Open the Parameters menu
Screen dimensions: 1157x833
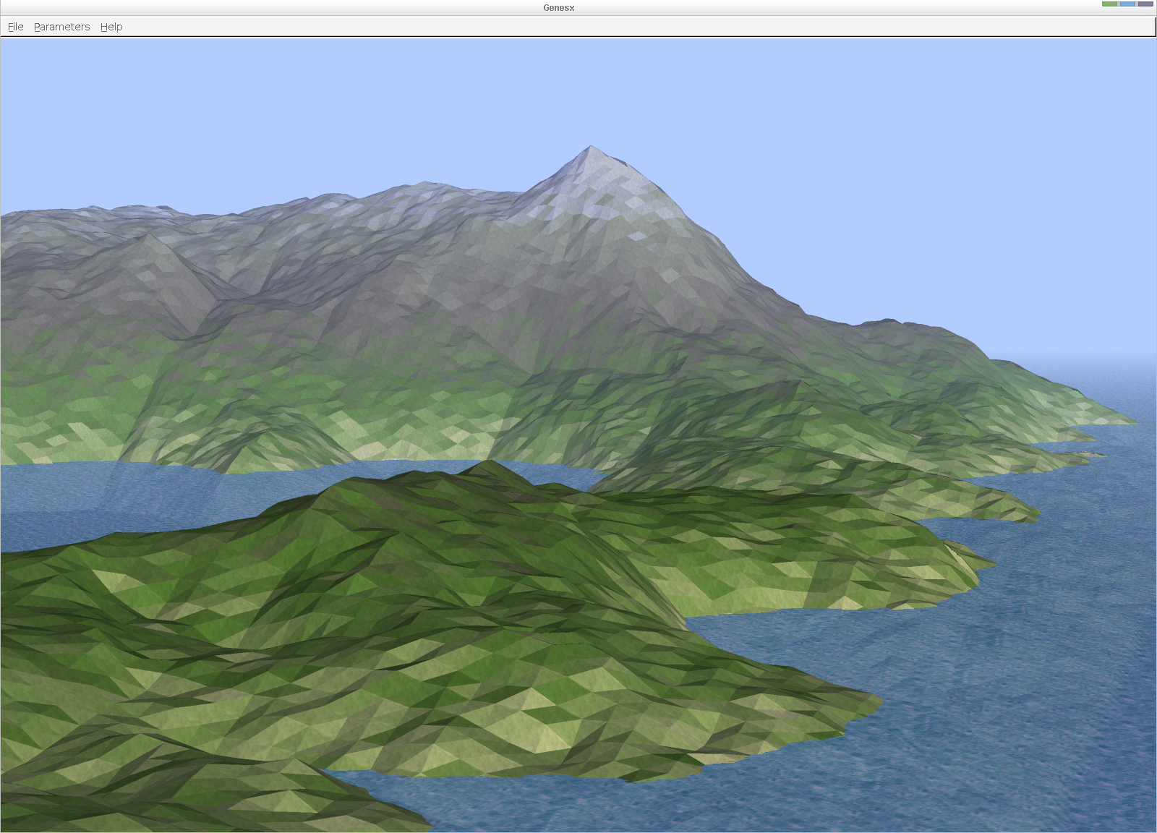(61, 27)
